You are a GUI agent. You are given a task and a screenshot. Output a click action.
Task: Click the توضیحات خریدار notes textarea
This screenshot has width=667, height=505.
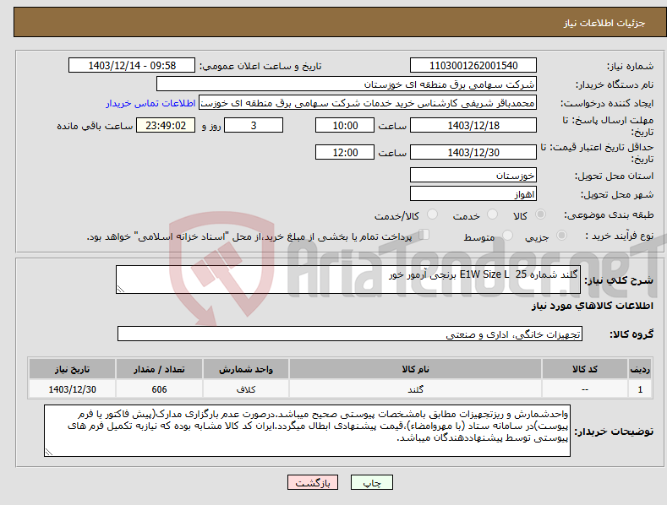tap(307, 431)
